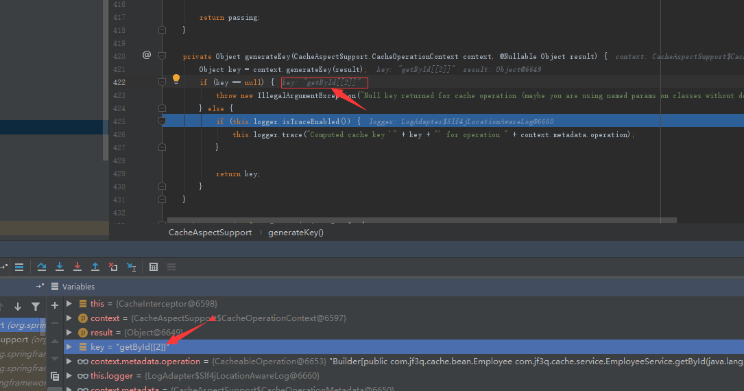Select 'this = {CacheInterceptor@6598}' row
The image size is (744, 391).
coord(404,304)
